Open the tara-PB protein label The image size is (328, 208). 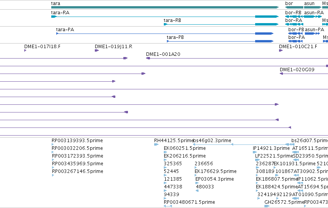(x=175, y=37)
